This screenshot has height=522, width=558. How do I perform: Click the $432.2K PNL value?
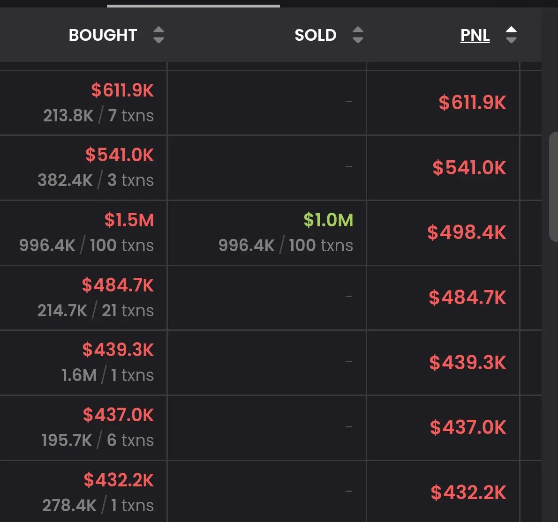pyautogui.click(x=468, y=492)
